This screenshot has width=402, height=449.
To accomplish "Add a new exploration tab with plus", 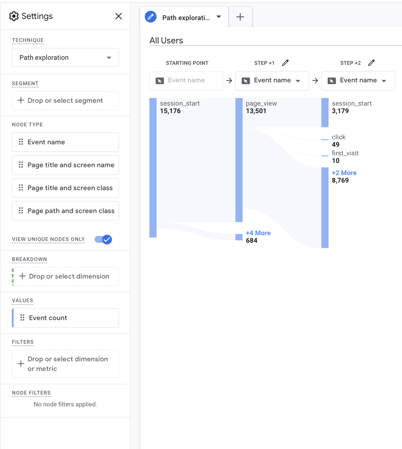I will coord(240,17).
